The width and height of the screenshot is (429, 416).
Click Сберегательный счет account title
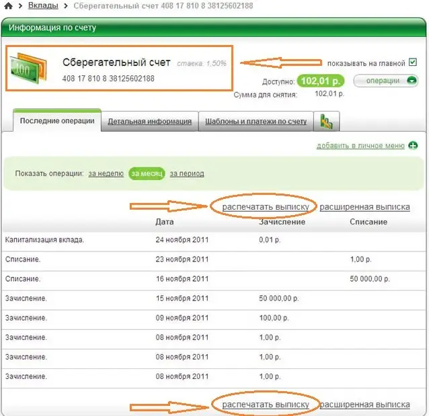click(x=116, y=63)
